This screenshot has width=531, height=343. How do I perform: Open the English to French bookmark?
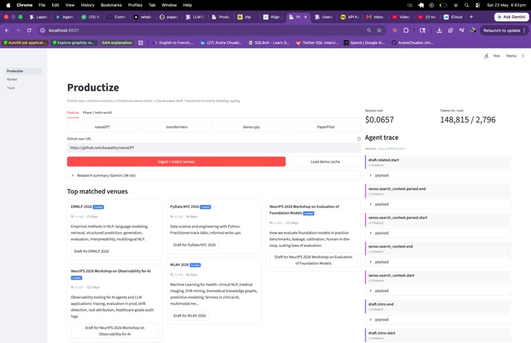(x=173, y=43)
